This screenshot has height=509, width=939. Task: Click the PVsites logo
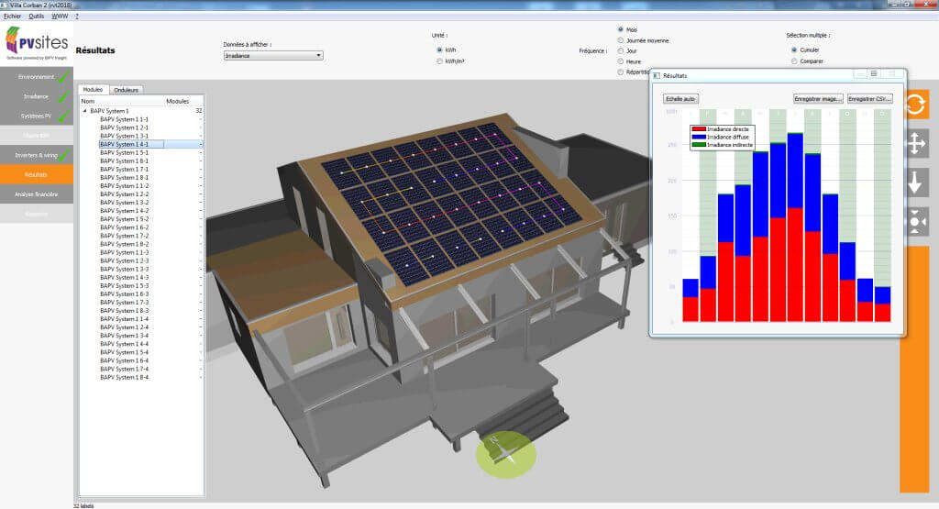click(36, 43)
